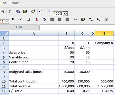Screen dimensions: 115x95
Task: Open the 100% zoom dropdown
Action: pyautogui.click(x=65, y=14)
